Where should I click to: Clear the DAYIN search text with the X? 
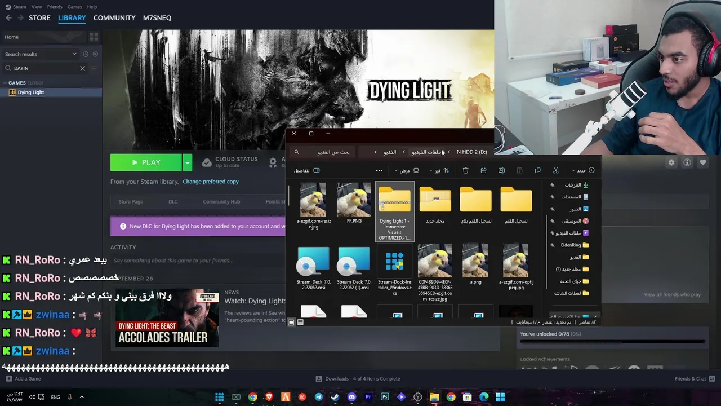click(x=82, y=68)
